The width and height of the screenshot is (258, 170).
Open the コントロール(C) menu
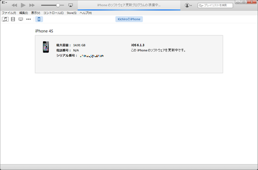click(x=54, y=13)
